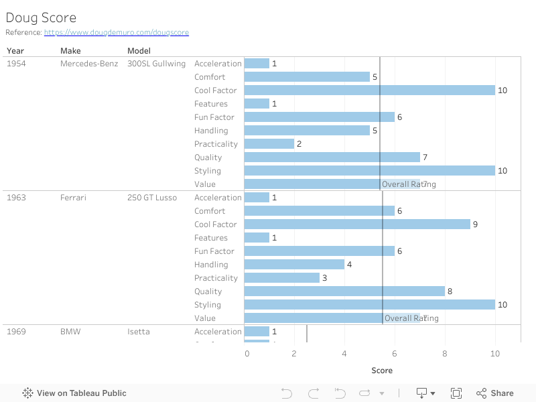The height and width of the screenshot is (402, 536).
Task: Open the dougdemuro.com/dougscore reference link
Action: [x=116, y=32]
